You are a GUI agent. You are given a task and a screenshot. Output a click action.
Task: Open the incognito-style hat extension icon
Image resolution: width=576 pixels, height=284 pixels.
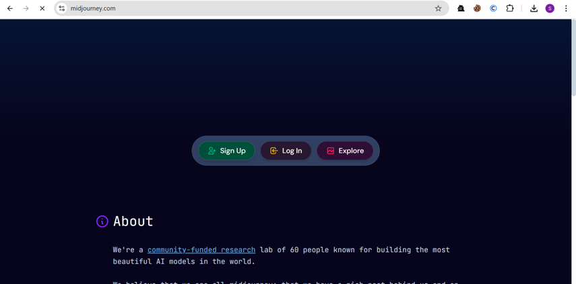click(461, 9)
